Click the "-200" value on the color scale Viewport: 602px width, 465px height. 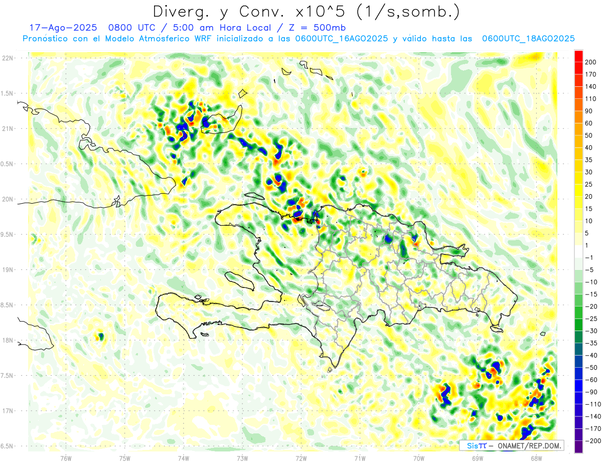point(593,441)
